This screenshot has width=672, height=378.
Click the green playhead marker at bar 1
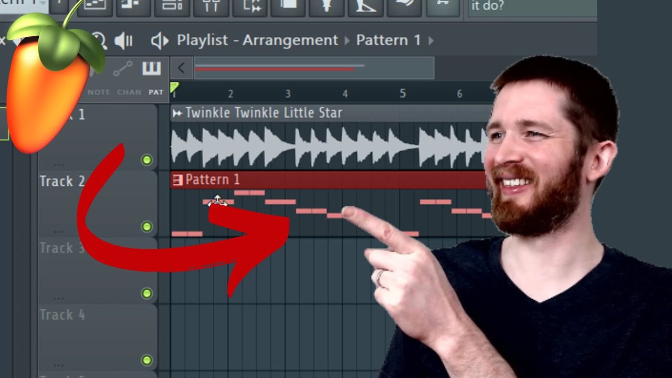174,88
